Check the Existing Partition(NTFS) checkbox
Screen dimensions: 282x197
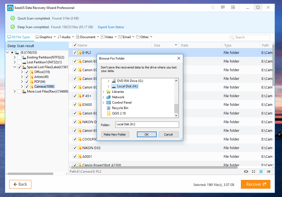[x=19, y=57]
